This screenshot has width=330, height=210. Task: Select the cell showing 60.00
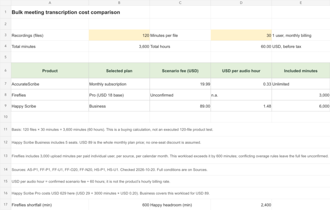(x=241, y=46)
